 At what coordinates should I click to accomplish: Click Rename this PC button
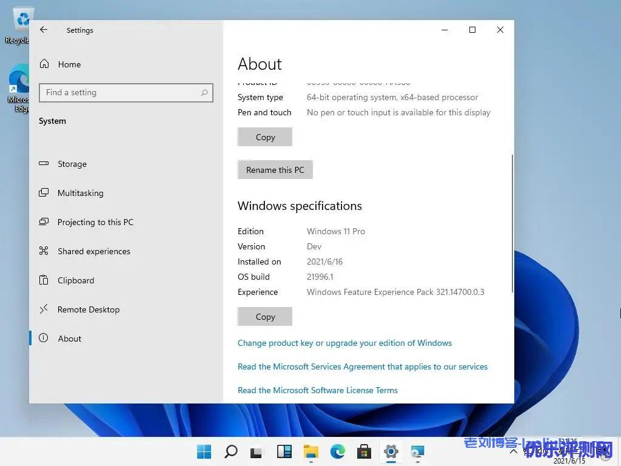click(275, 170)
